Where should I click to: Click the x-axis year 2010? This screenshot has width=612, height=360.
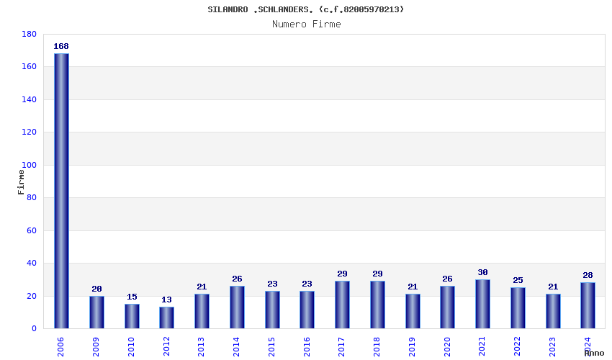pyautogui.click(x=131, y=347)
